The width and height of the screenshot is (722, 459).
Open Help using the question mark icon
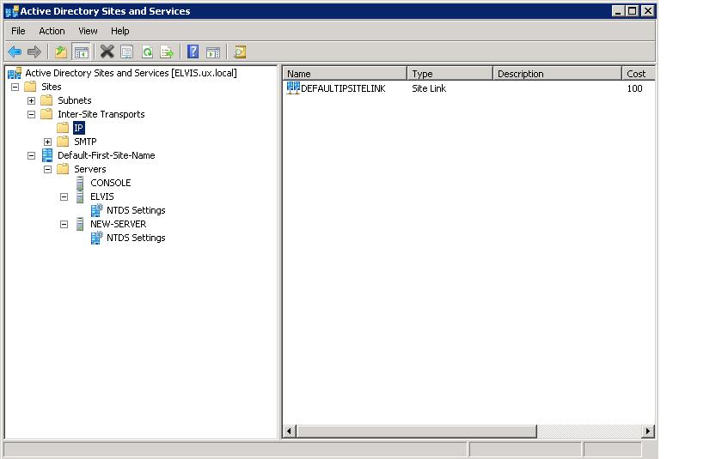tap(193, 52)
